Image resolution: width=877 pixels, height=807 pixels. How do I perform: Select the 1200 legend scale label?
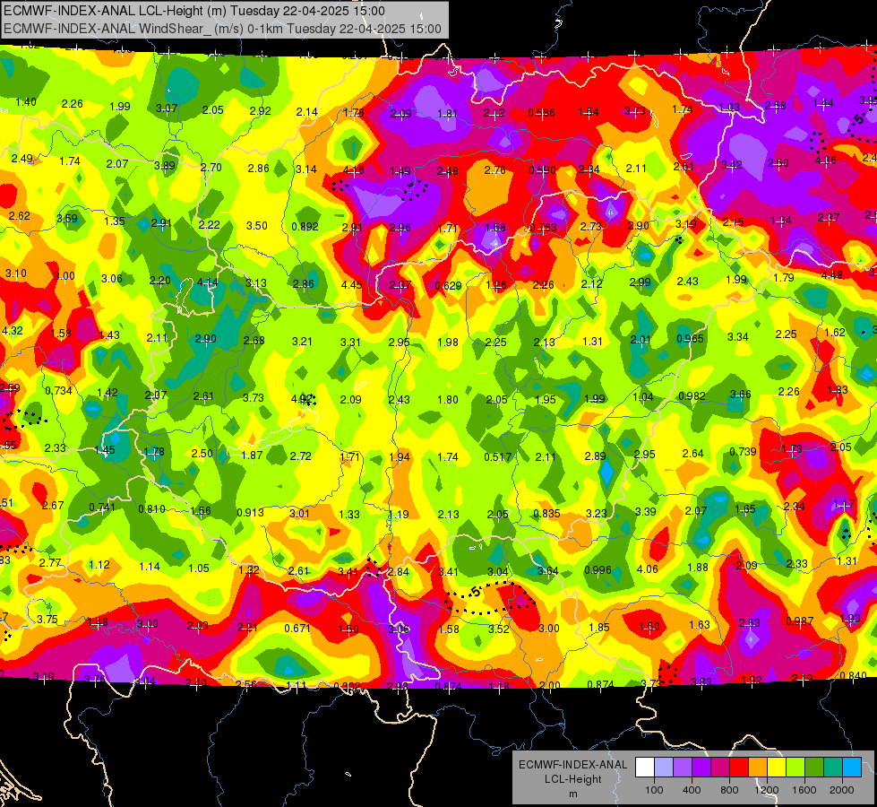tap(767, 790)
